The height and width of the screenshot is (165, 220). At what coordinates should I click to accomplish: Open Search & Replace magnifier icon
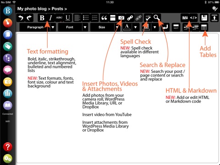coord(157,18)
